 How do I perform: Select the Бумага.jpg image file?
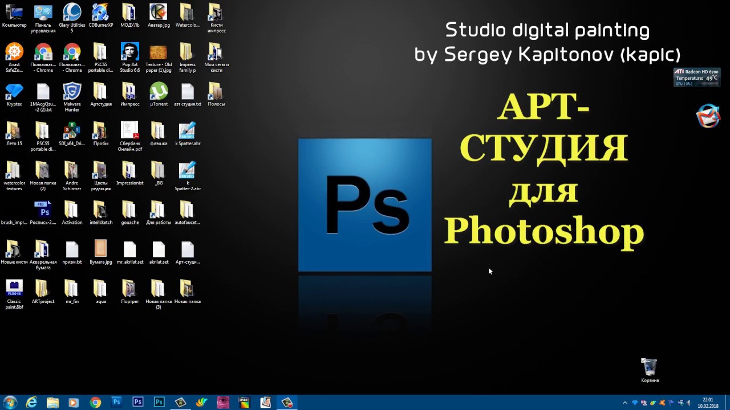[101, 252]
